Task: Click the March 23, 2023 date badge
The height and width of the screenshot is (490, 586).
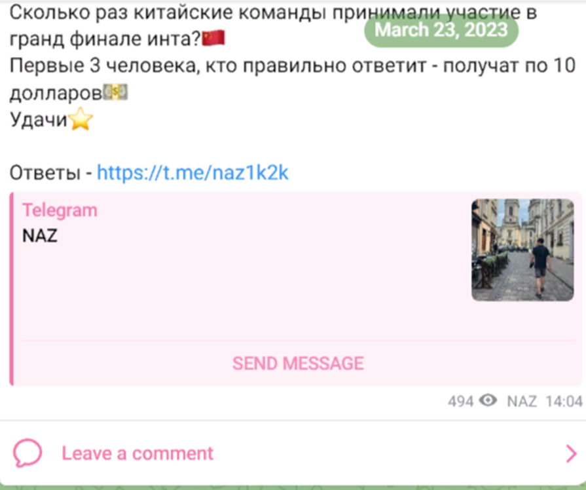Action: click(441, 30)
